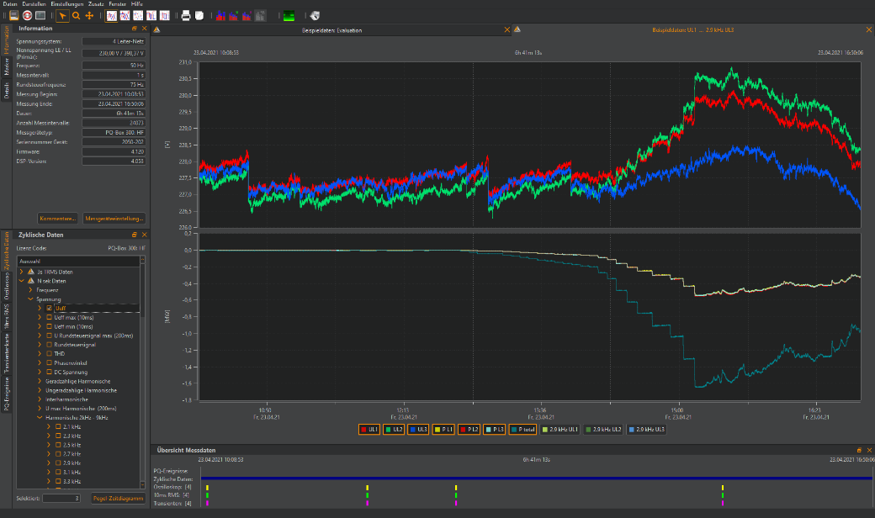Image resolution: width=875 pixels, height=518 pixels.
Task: Click the bar chart icon with pink marker
Action: tap(247, 16)
